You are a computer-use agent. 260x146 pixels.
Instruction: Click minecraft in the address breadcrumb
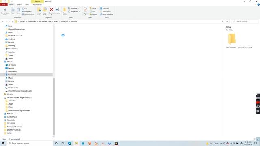pyautogui.click(x=65, y=21)
